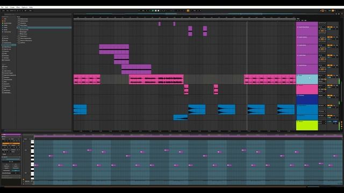Image resolution: width=344 pixels, height=193 pixels.
Task: Toggle the orange highlighted button in the transport bar
Action: pyautogui.click(x=188, y=11)
